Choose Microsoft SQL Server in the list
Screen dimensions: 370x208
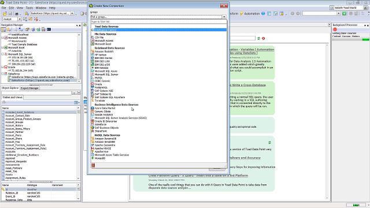tap(106, 75)
